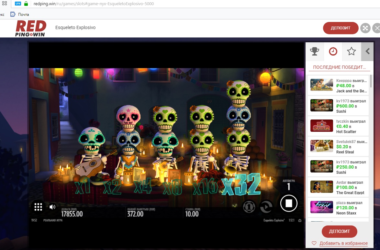The height and width of the screenshot is (250, 380).
Task: Click the VPN badge in address bar
Action: click(18, 4)
